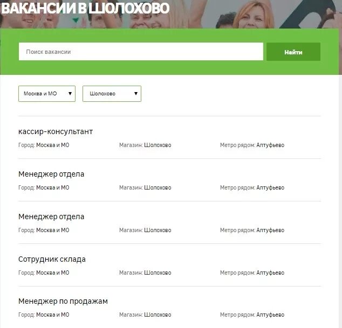Click the ВАКАНСИИ В ШОЛОХОВО heading
This screenshot has height=328, width=342.
point(85,8)
